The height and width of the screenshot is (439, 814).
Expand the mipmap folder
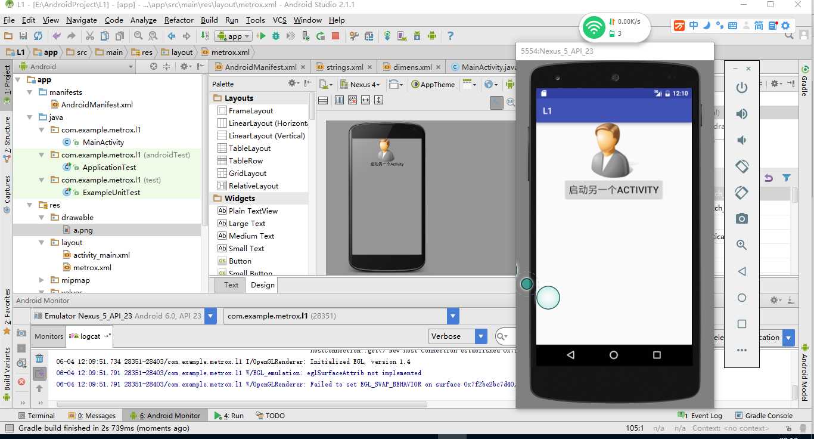coord(42,280)
